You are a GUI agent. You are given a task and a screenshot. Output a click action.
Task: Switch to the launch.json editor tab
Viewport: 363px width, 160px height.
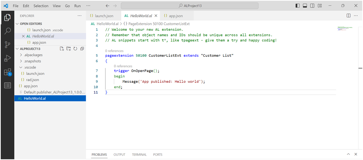coord(104,16)
